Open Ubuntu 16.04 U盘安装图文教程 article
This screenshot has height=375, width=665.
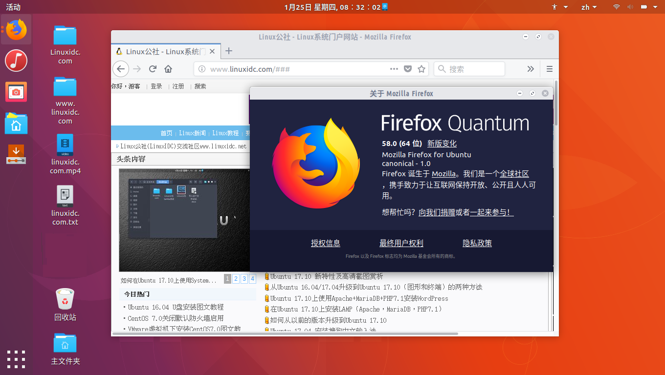(176, 307)
